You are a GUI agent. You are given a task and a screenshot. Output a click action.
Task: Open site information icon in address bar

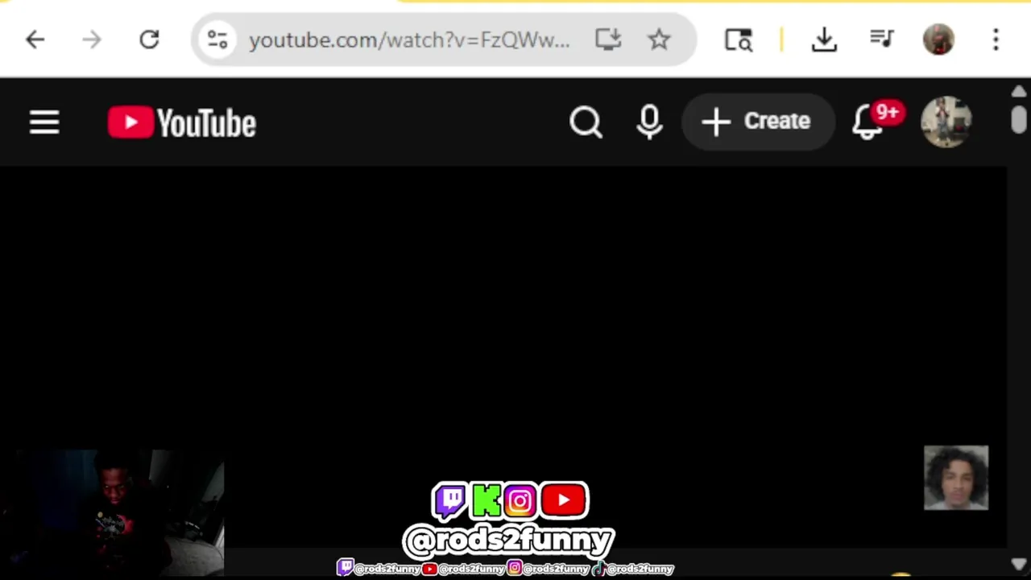coord(217,39)
